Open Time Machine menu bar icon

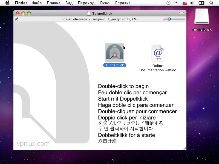click(x=168, y=3)
